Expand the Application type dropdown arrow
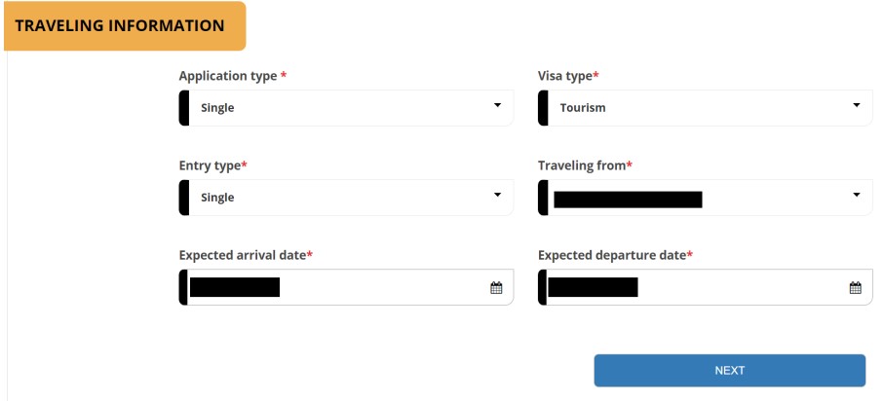 tap(497, 105)
